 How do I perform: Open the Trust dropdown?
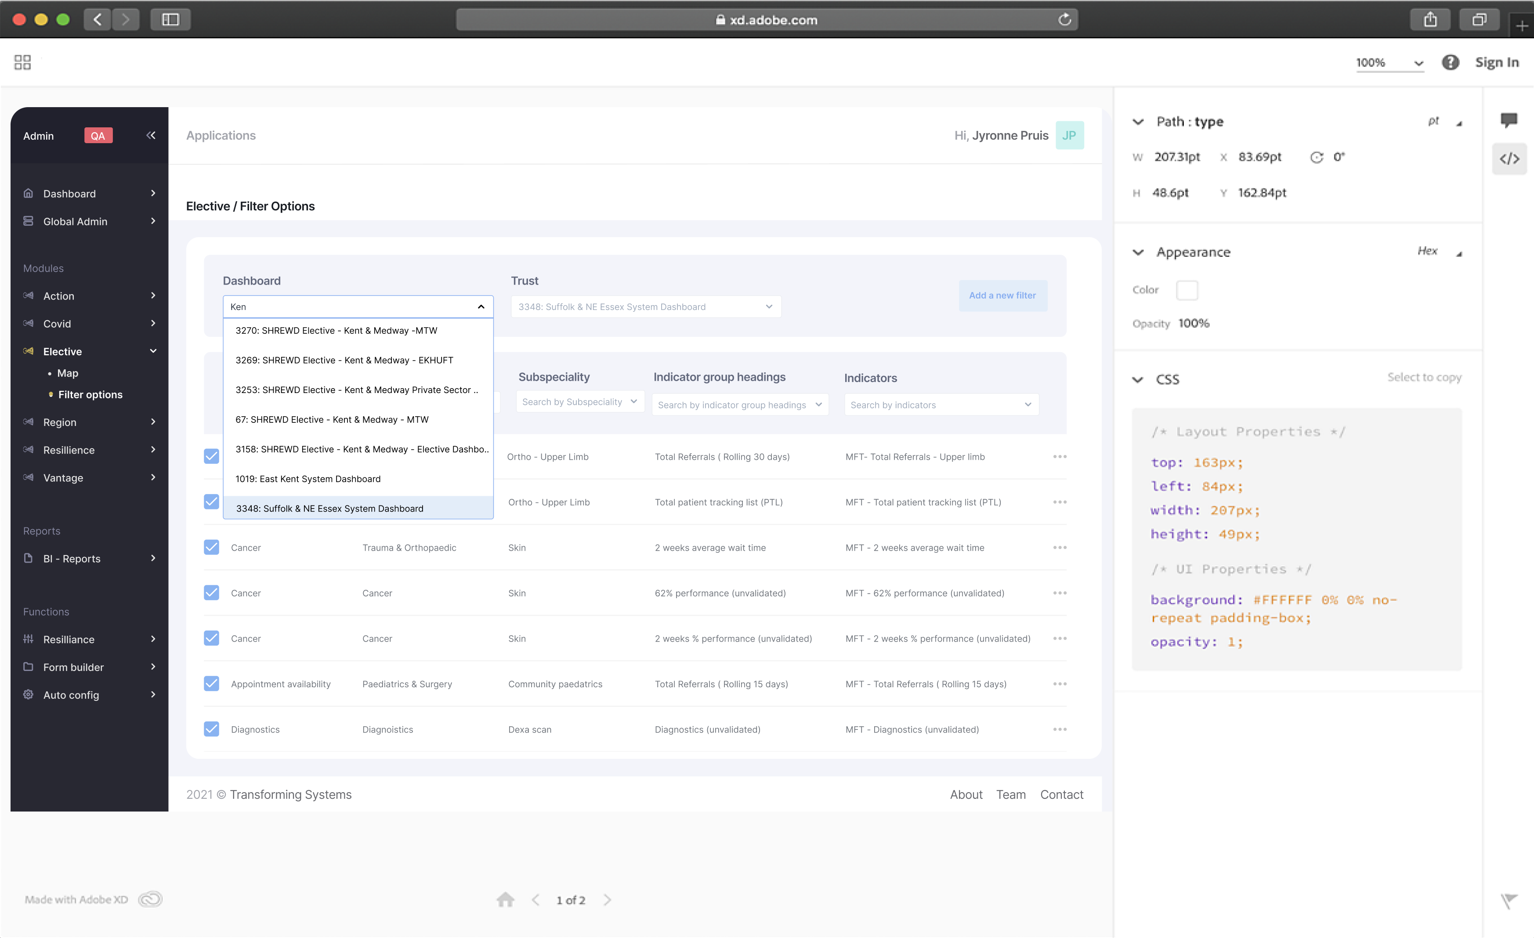click(646, 306)
